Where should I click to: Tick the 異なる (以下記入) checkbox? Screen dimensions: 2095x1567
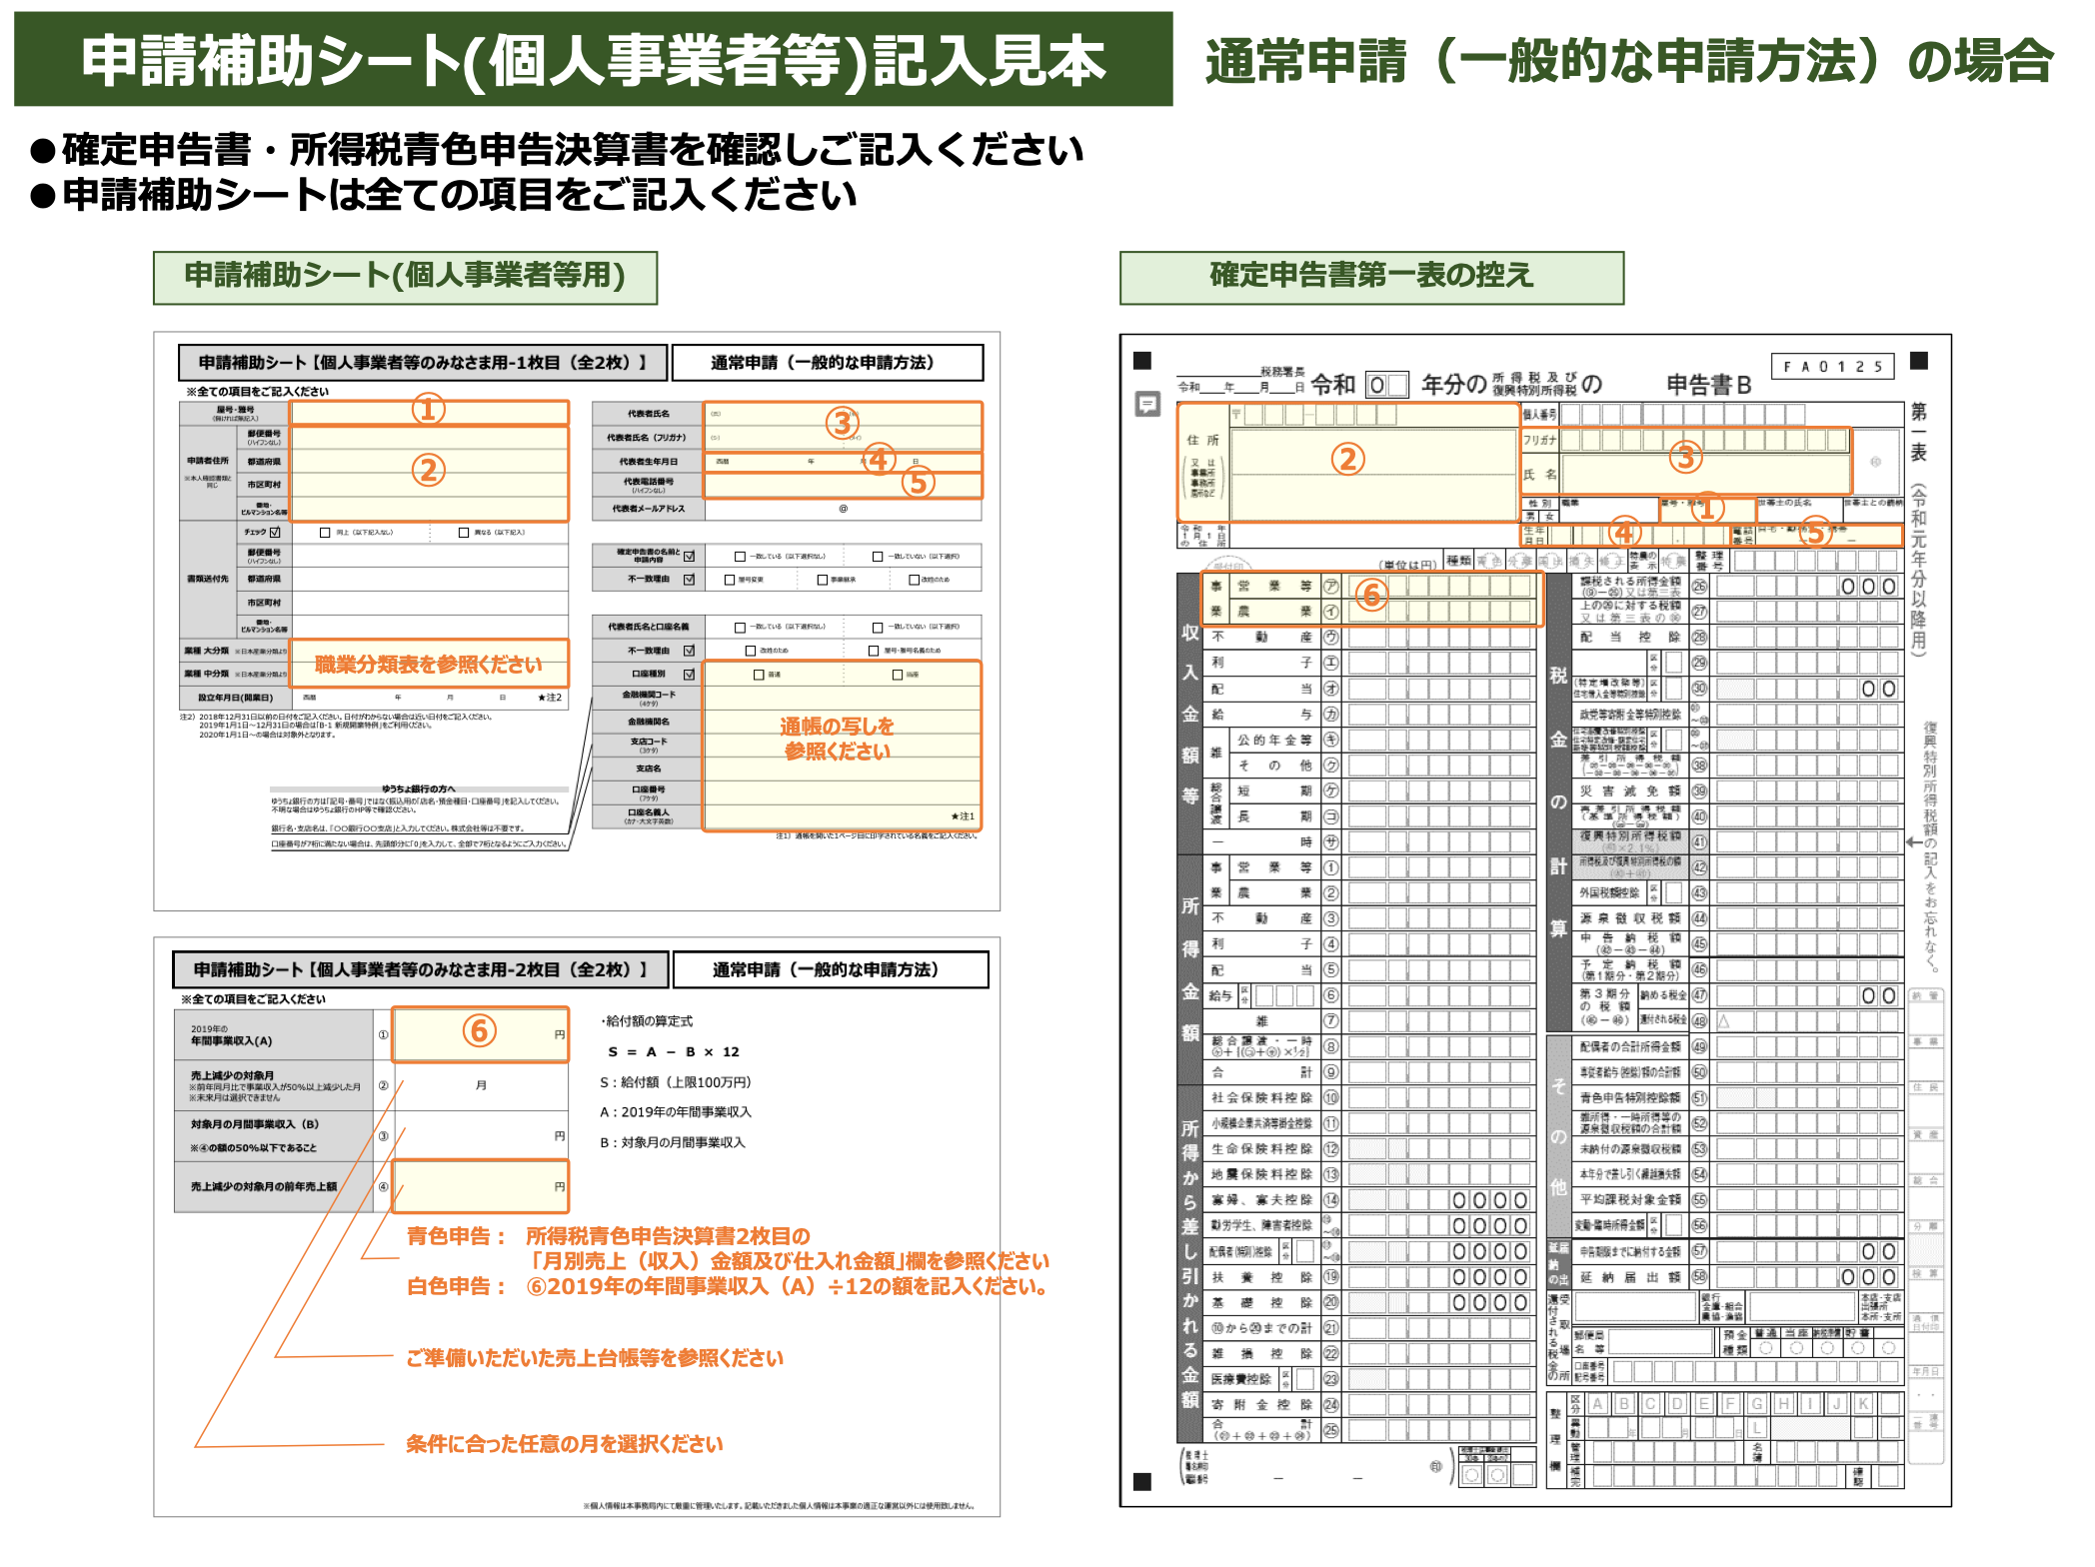point(463,533)
